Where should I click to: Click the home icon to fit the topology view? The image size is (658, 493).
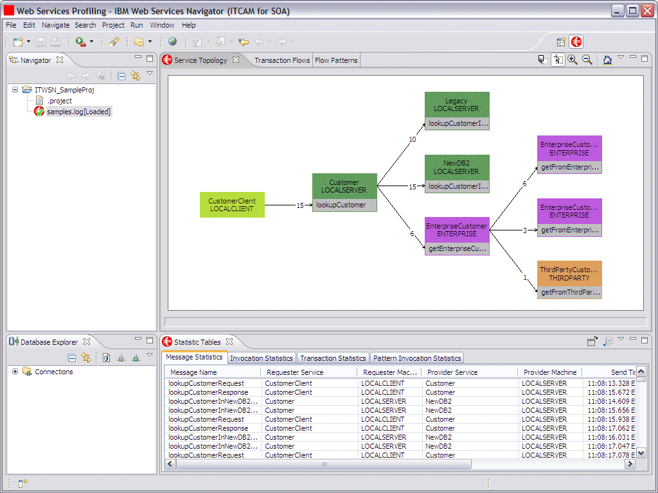pyautogui.click(x=607, y=59)
